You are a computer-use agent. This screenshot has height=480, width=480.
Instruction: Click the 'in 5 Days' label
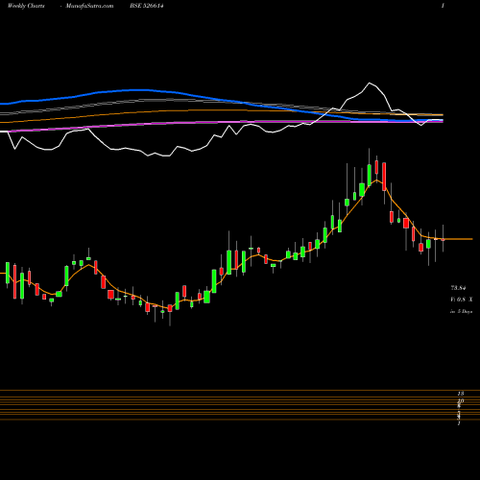coord(461,311)
